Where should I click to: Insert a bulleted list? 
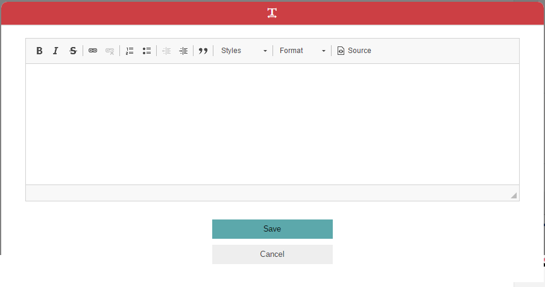[146, 51]
